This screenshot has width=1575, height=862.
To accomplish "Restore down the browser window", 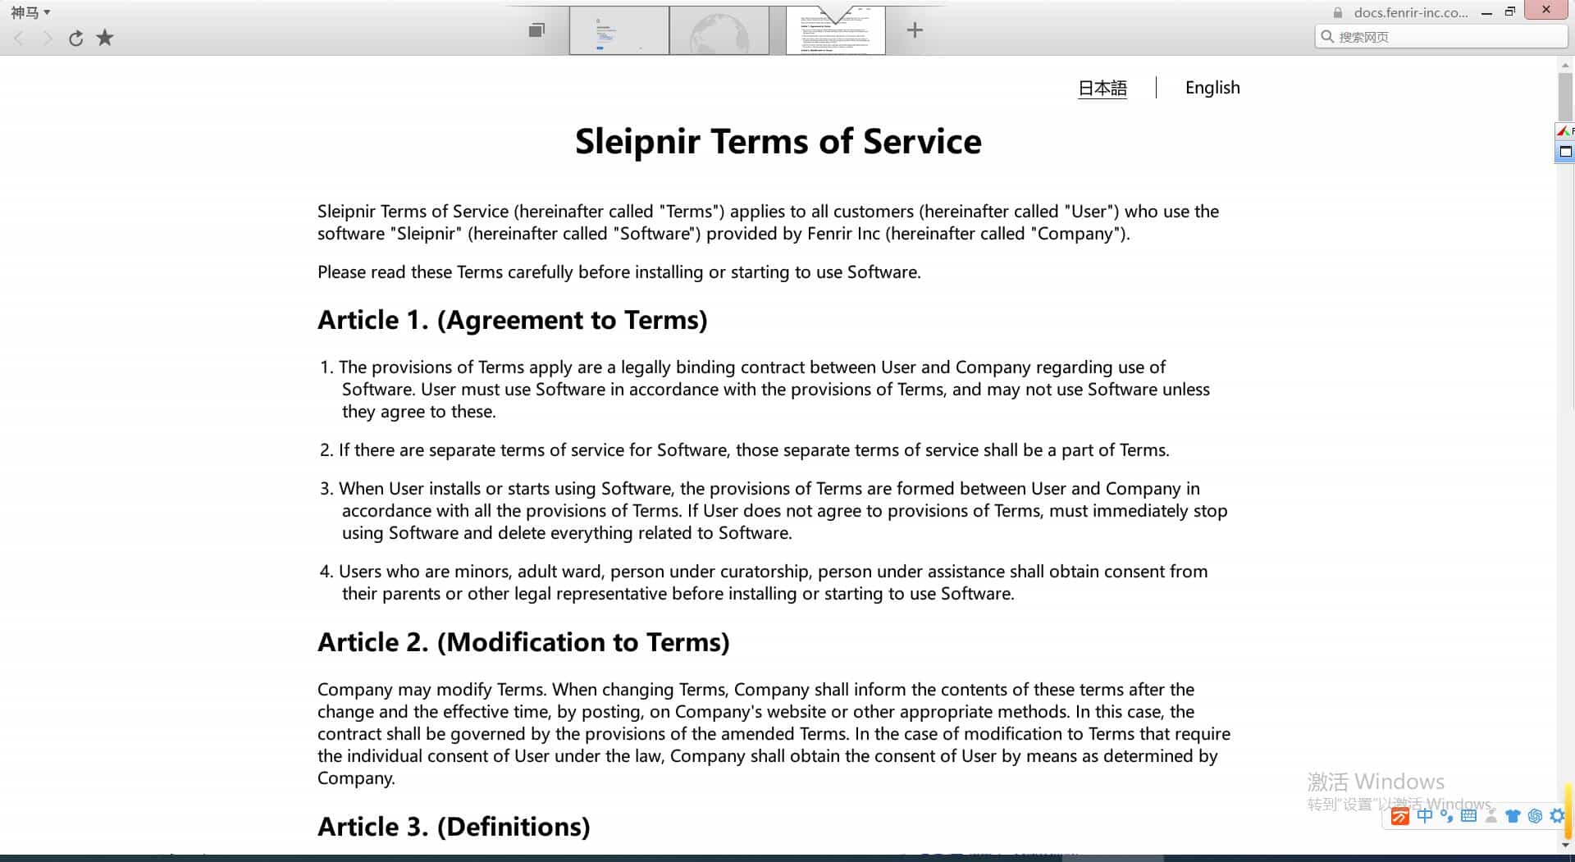I will click(1509, 11).
